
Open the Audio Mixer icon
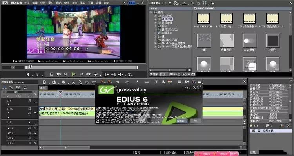coord(187,82)
